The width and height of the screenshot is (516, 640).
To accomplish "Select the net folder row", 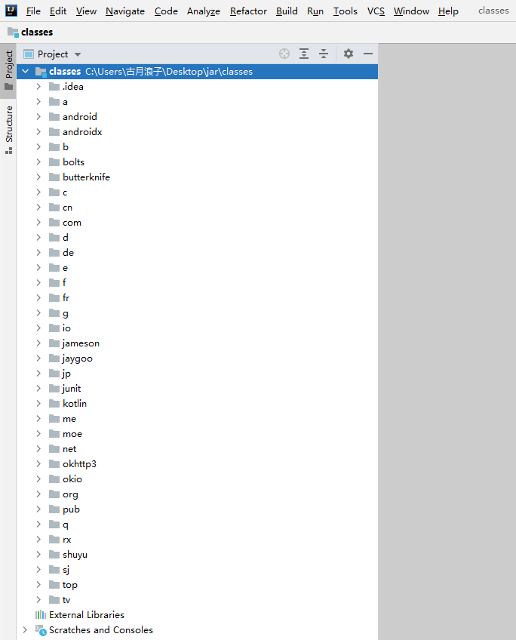I will click(x=197, y=449).
